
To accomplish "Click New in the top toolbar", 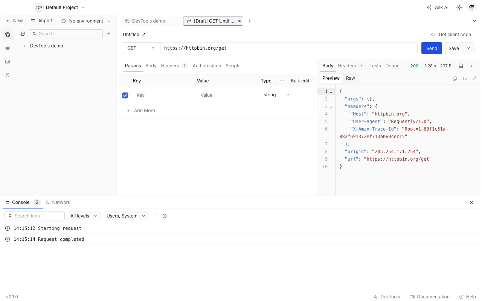I will point(14,21).
